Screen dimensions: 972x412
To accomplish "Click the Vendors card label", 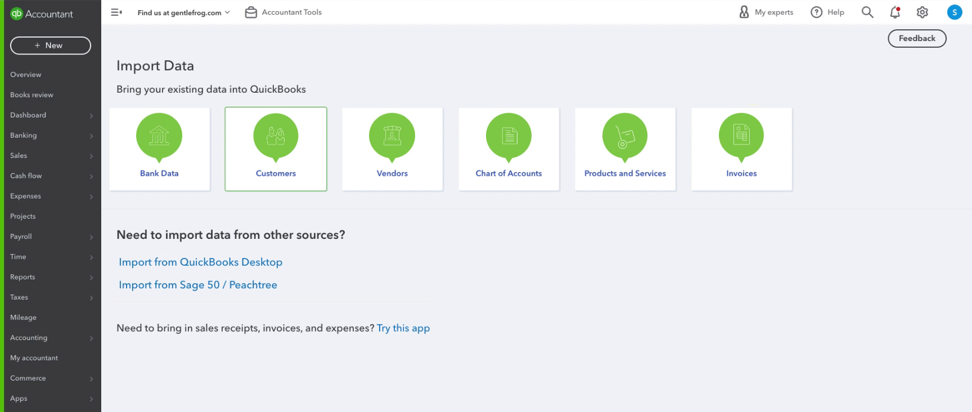I will point(392,174).
